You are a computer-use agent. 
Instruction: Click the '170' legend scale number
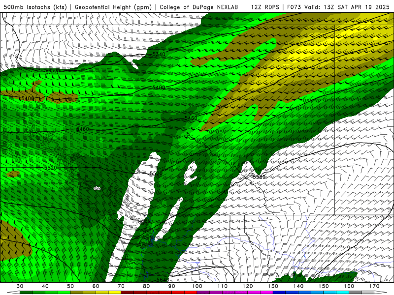(374, 286)
